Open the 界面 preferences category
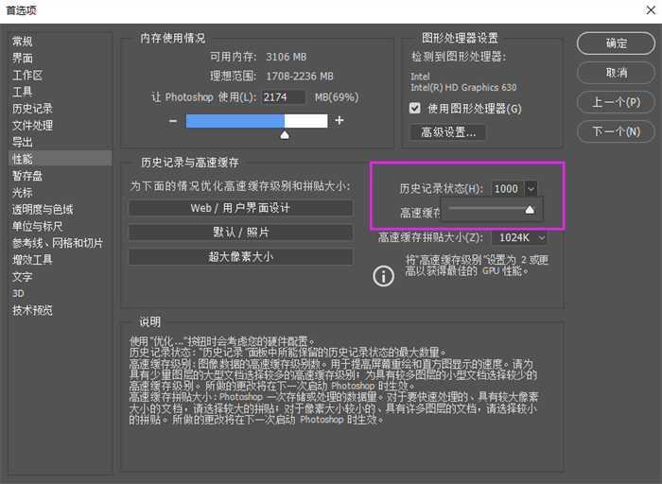Screen dimensions: 662x484 pyautogui.click(x=22, y=59)
